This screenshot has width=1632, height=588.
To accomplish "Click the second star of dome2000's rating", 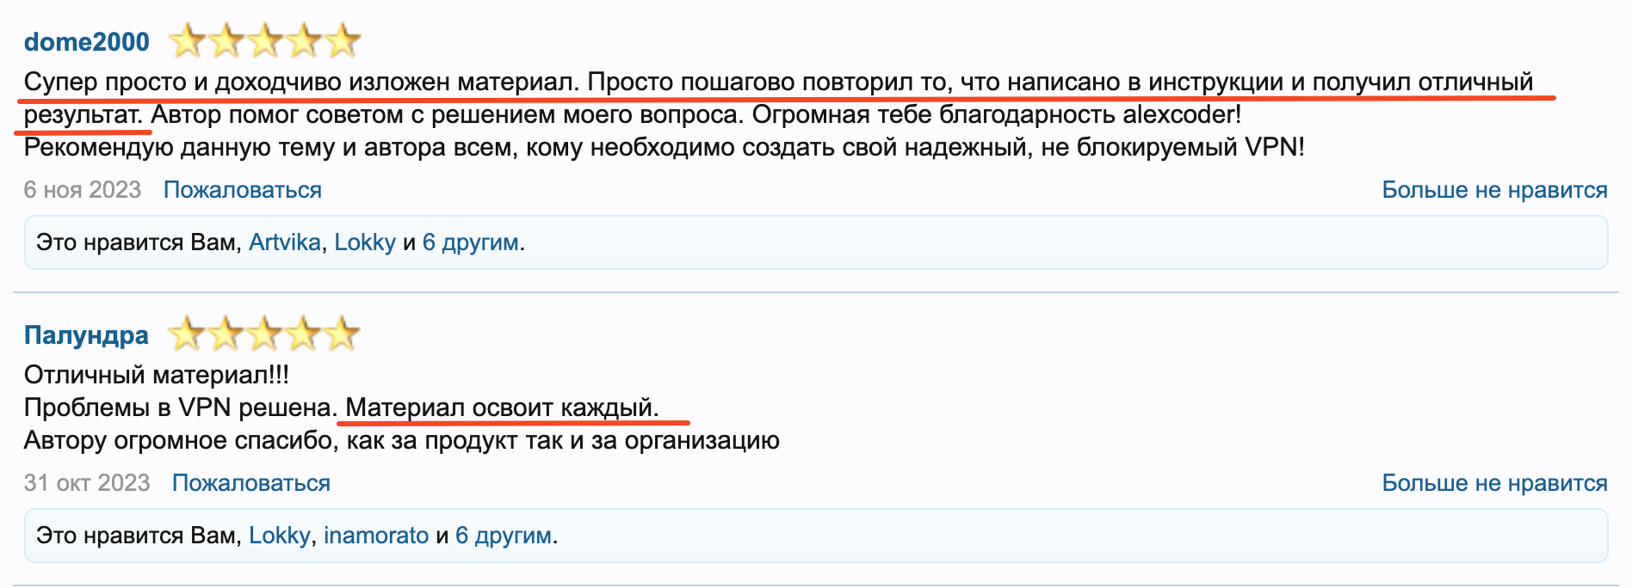I will point(226,40).
